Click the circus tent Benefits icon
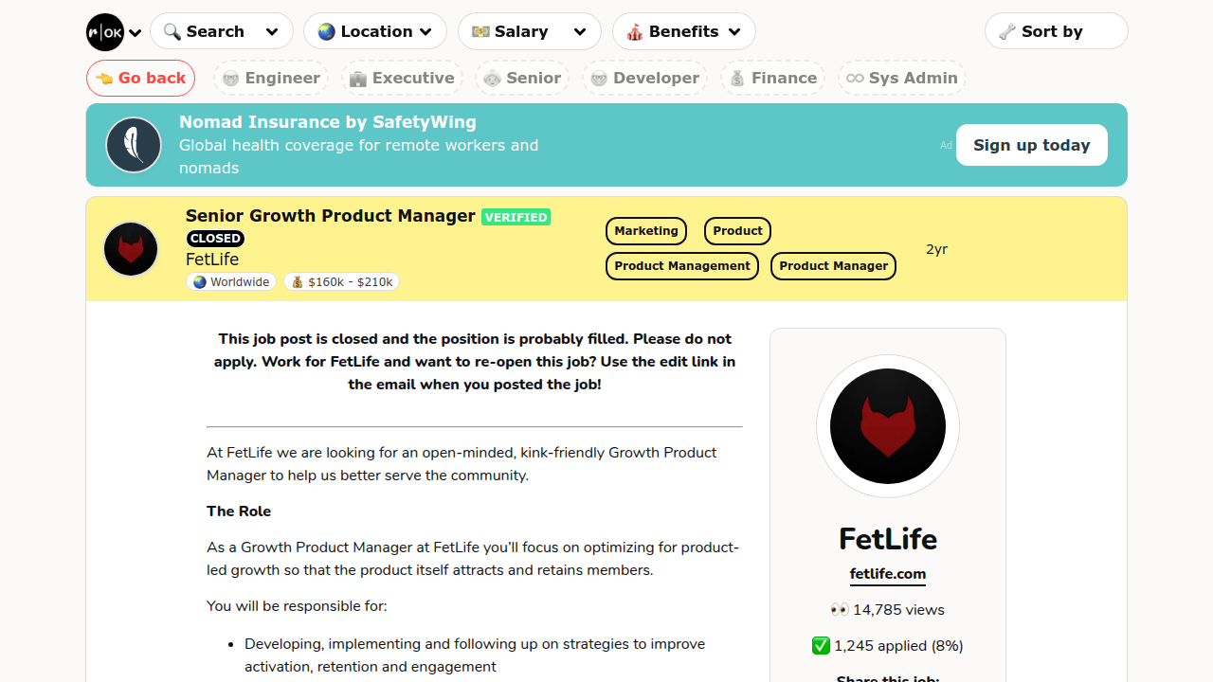This screenshot has width=1213, height=682. coord(635,31)
